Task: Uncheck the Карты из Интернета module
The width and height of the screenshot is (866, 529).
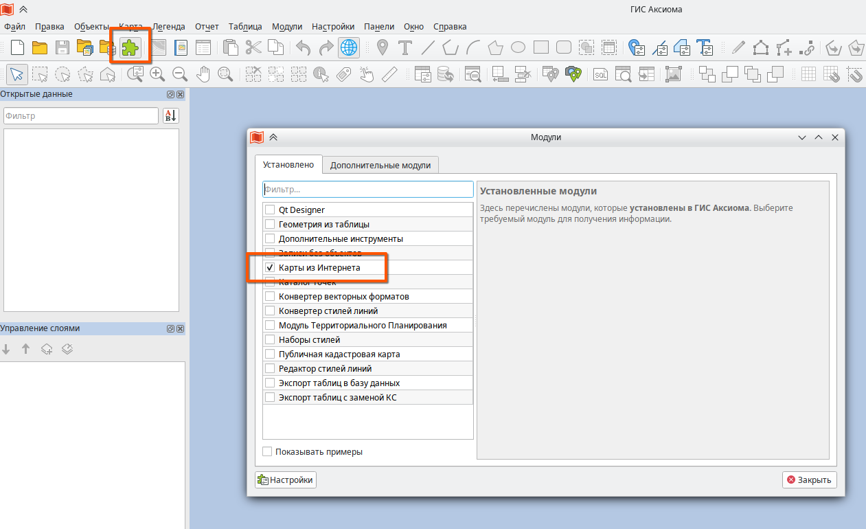Action: pyautogui.click(x=270, y=267)
